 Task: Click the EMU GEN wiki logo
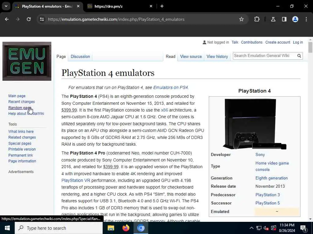pyautogui.click(x=27, y=61)
